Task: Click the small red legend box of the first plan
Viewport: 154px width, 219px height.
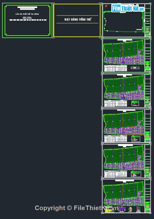Action: pyautogui.click(x=135, y=68)
